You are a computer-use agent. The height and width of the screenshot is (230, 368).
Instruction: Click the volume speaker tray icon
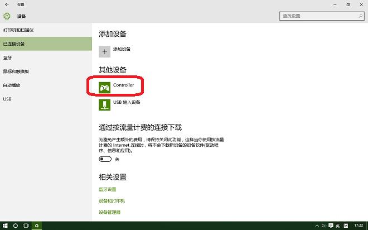[324, 226]
